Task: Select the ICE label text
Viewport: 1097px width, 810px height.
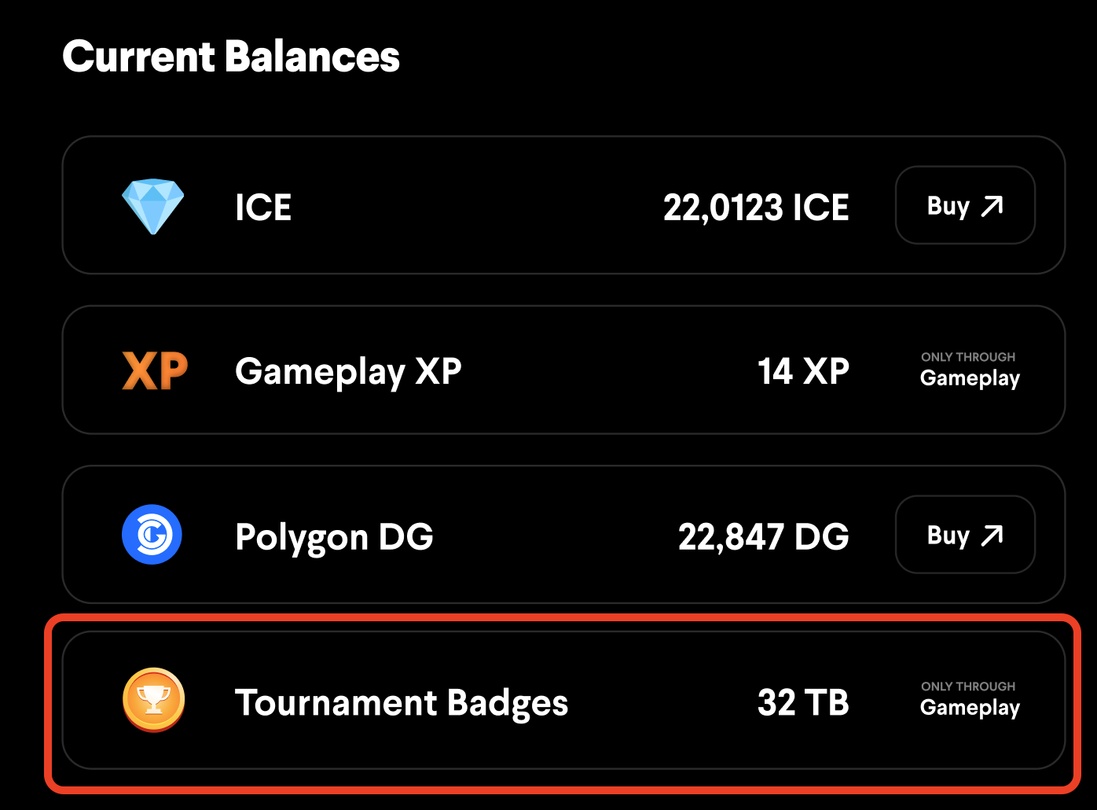Action: [x=263, y=208]
